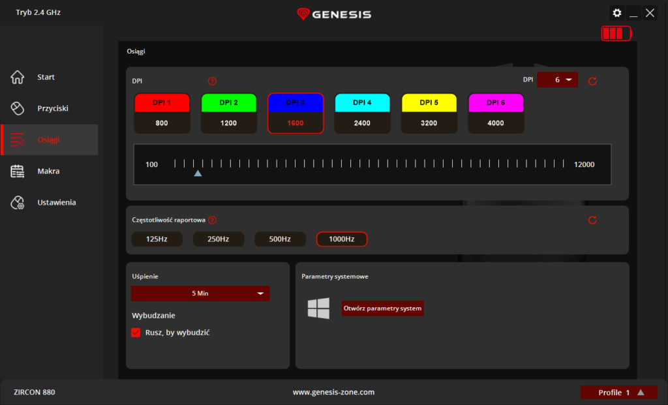This screenshot has height=405, width=668.
Task: Select 500Hz report rate
Action: [x=280, y=239]
